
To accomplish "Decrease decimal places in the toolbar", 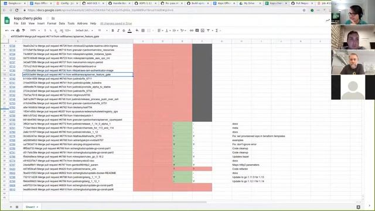I will pyautogui.click(x=56, y=30).
